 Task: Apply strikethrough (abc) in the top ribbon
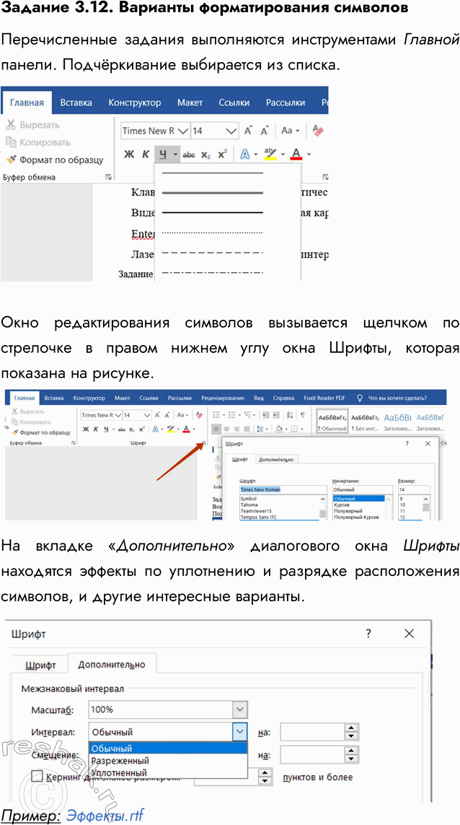(189, 154)
